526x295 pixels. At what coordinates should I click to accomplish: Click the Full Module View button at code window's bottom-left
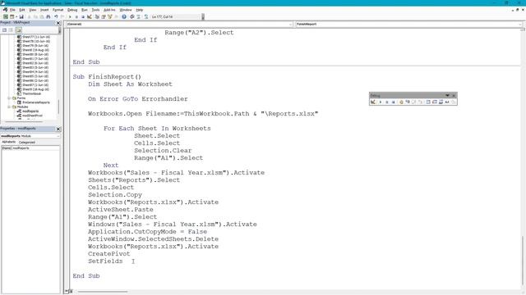coord(71,292)
